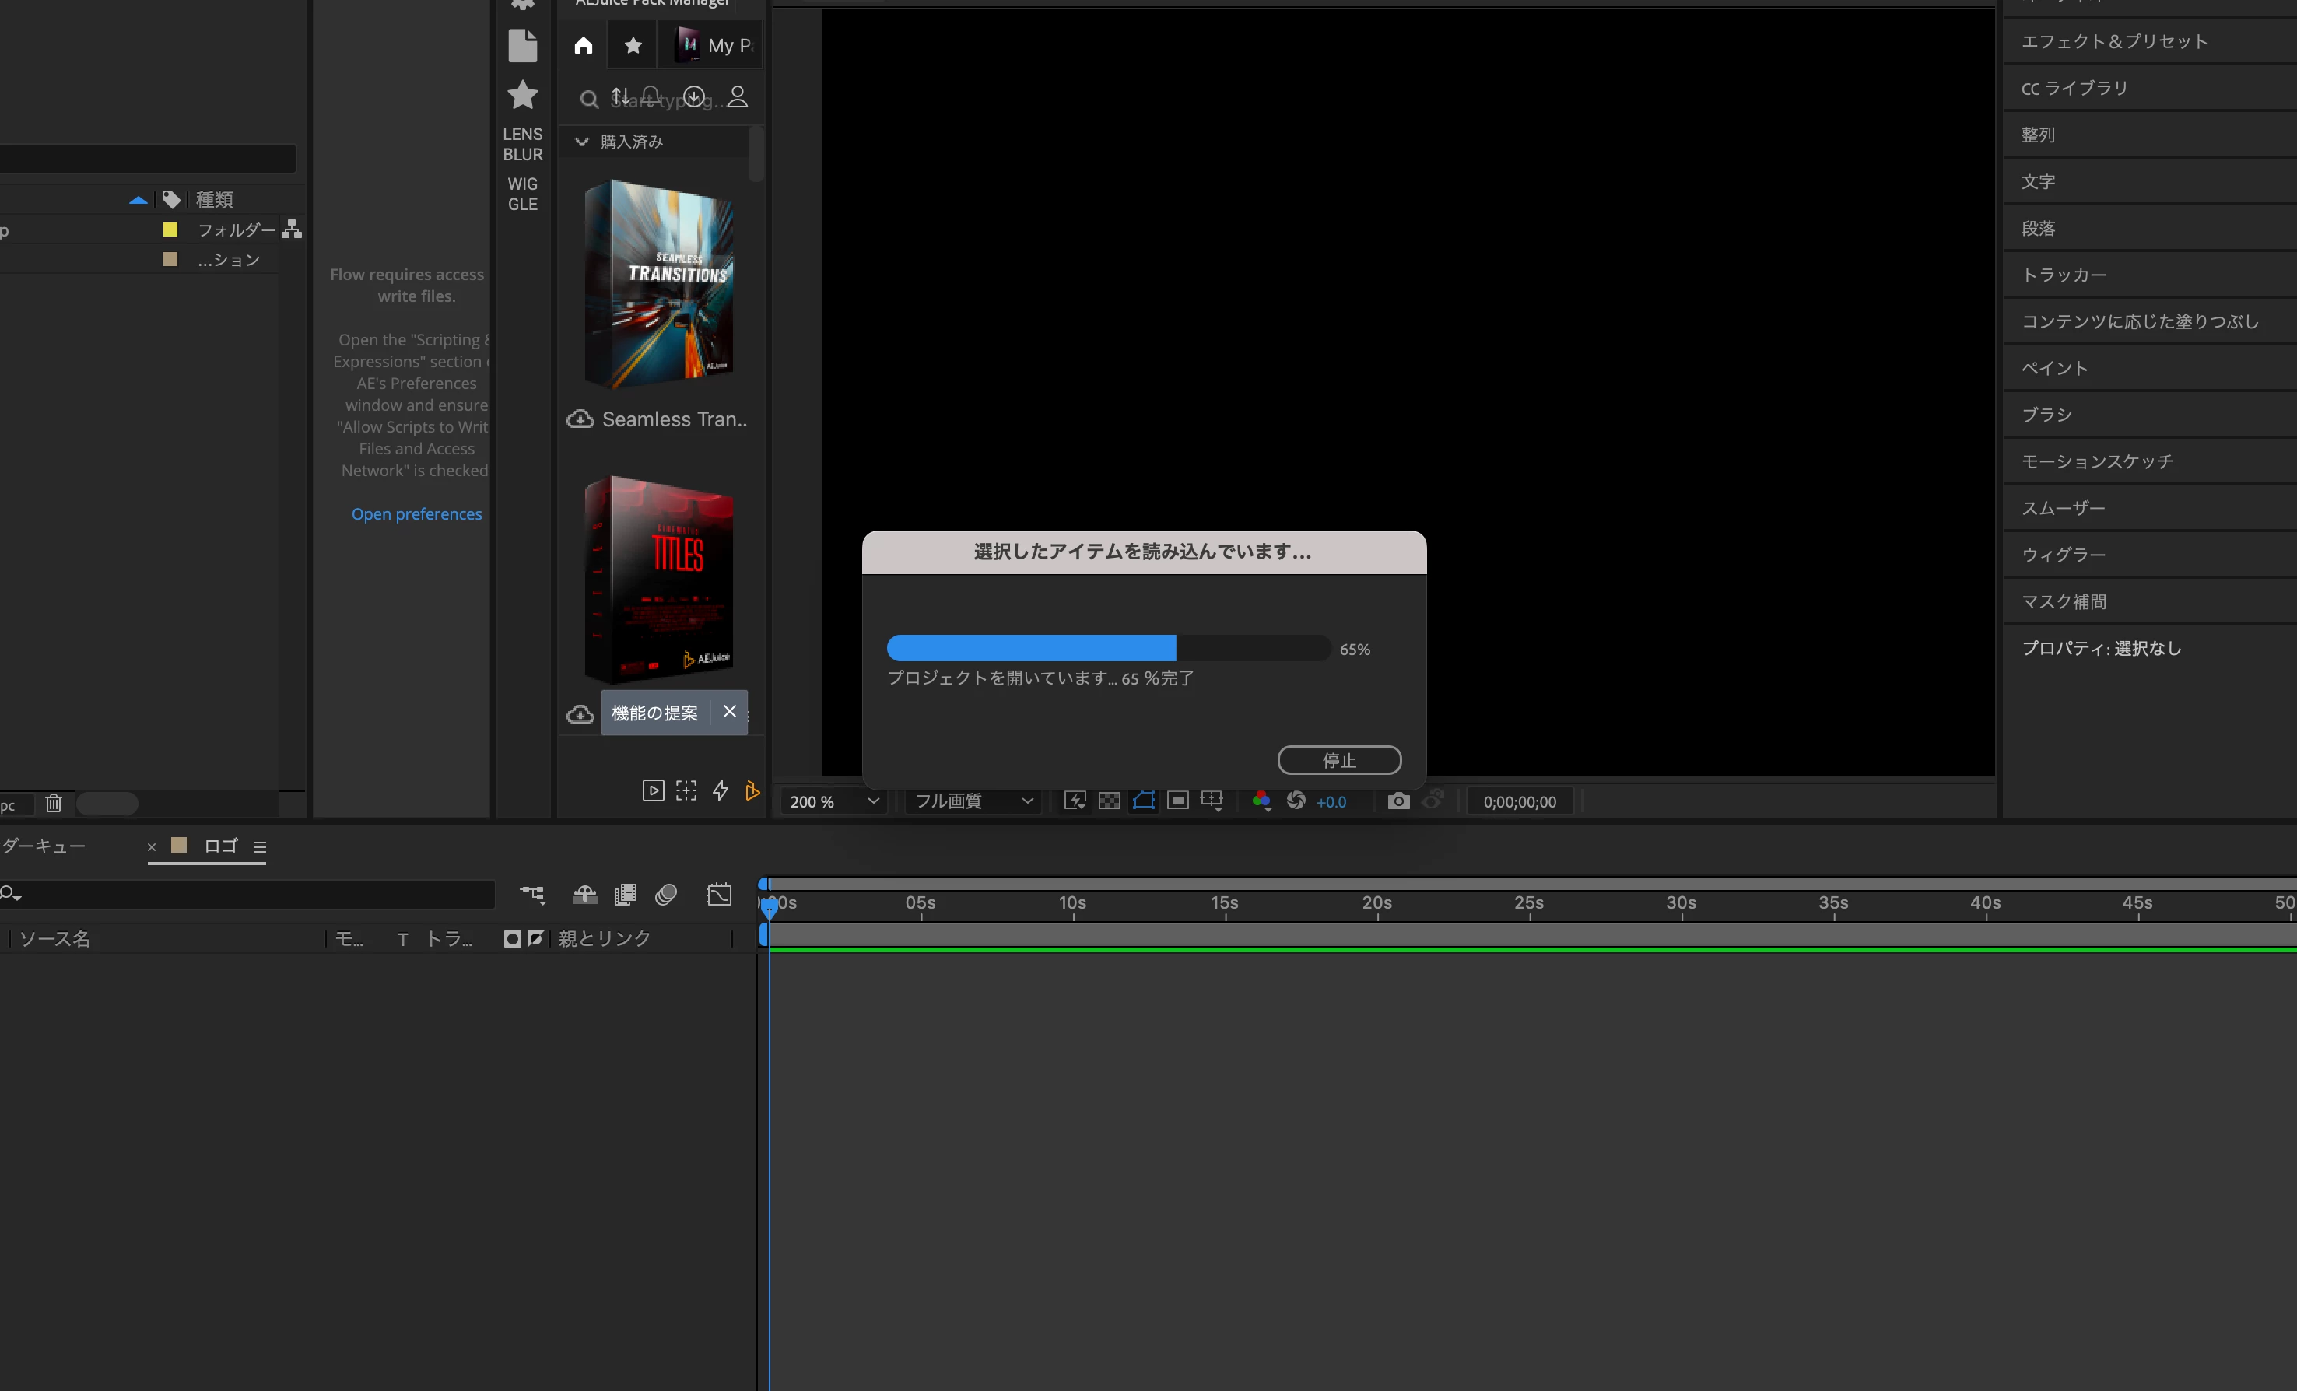Open the 200 % zoom dropdown
2297x1391 pixels.
coord(833,801)
